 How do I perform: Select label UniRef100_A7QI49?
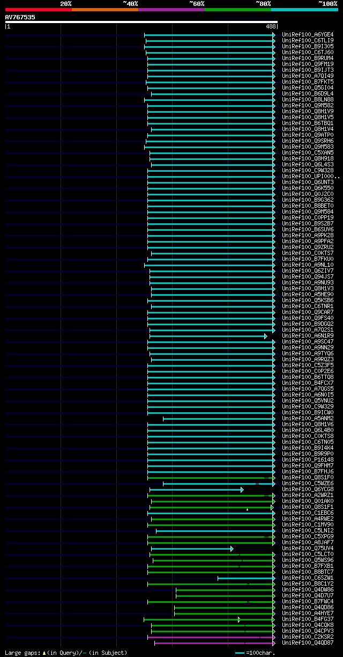pos(308,76)
